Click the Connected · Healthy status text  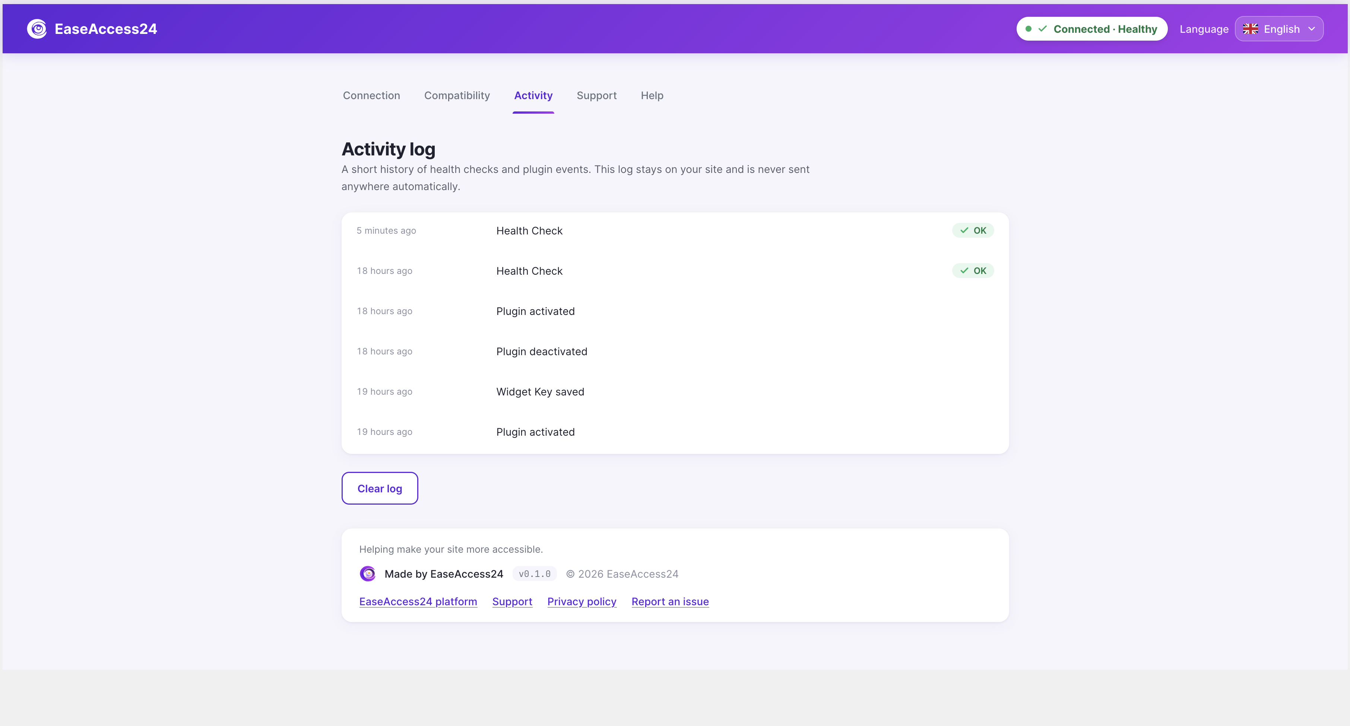click(1105, 29)
